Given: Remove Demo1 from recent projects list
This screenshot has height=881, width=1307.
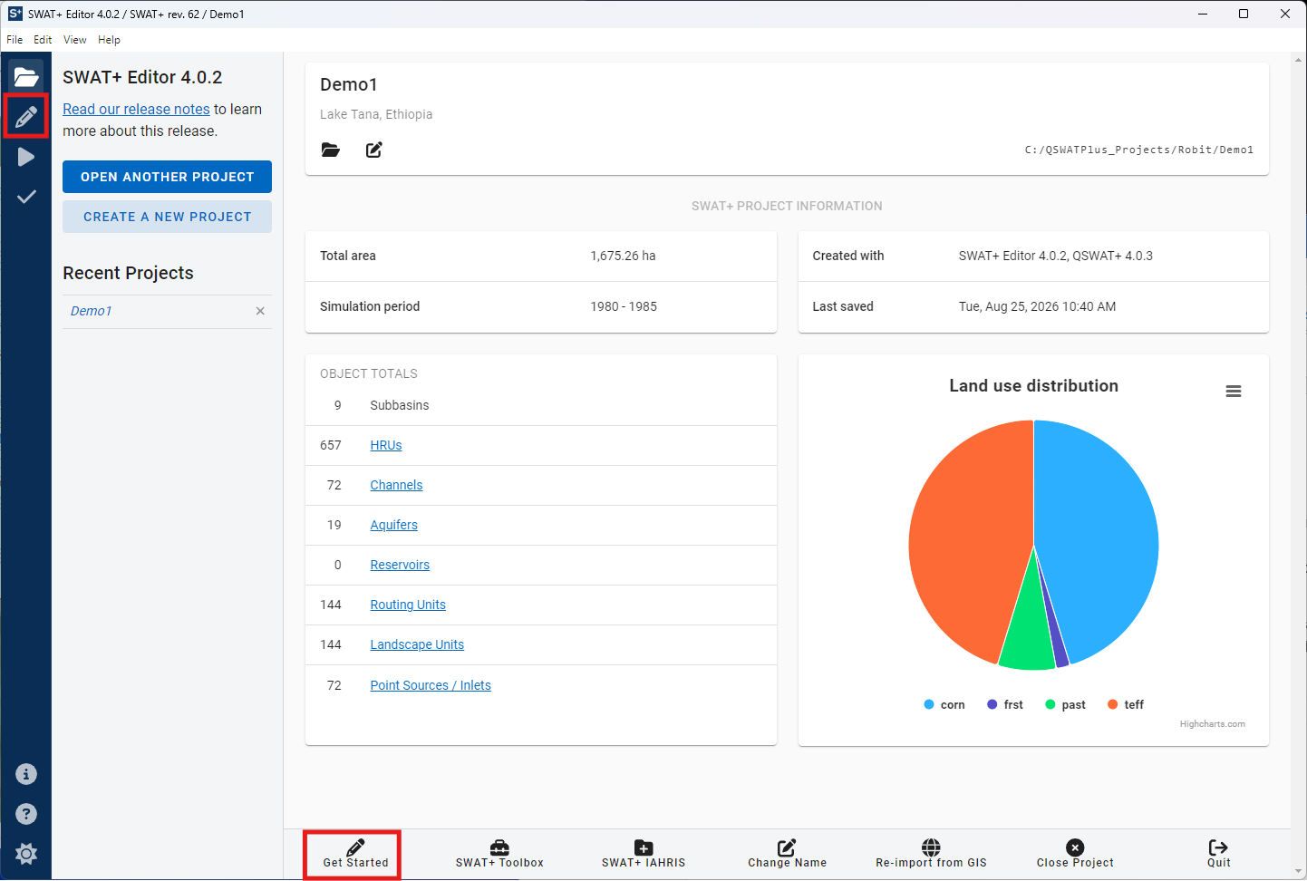Looking at the screenshot, I should 260,311.
